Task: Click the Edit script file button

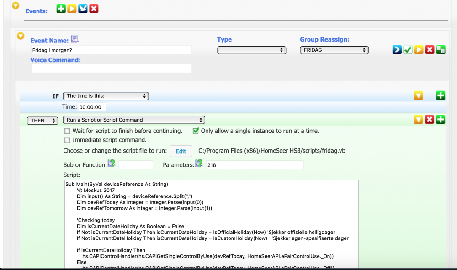Action: 181,151
